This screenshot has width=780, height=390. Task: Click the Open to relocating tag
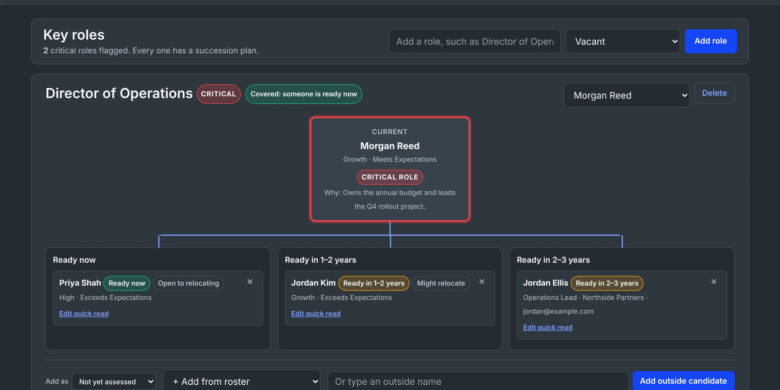[x=188, y=283]
